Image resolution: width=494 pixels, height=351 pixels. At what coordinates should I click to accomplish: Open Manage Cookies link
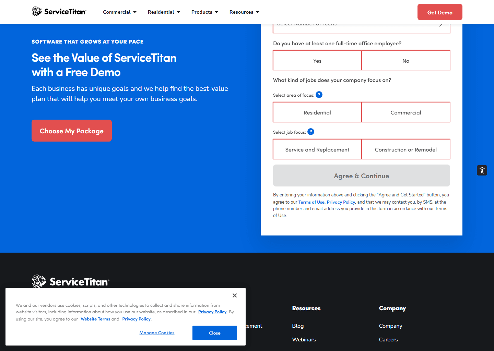tap(157, 333)
